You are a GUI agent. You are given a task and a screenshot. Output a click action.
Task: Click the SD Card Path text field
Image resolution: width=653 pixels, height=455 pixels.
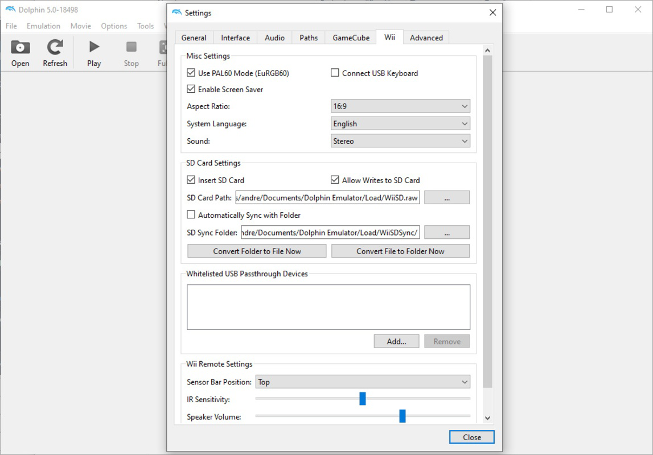[328, 197]
